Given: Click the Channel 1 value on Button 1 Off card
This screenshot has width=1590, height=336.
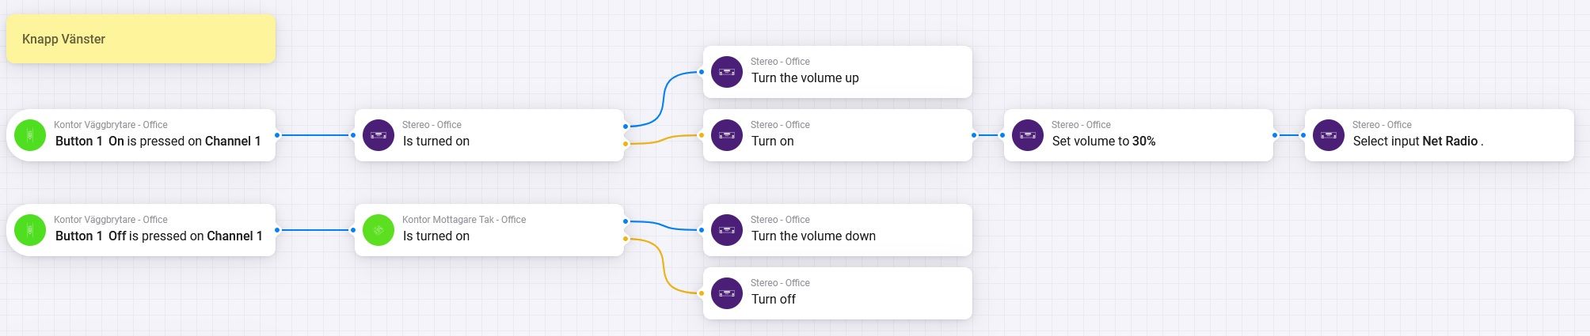Looking at the screenshot, I should 234,236.
